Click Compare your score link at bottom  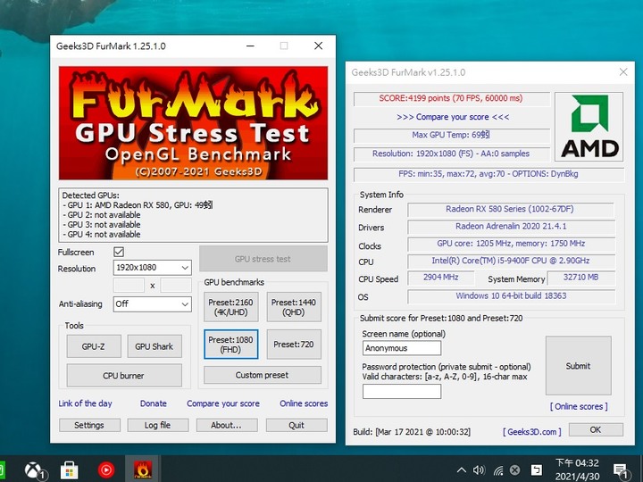[223, 403]
